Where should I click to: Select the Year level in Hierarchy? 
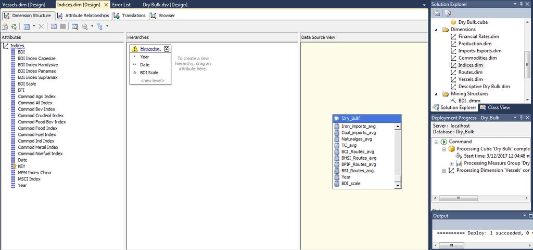tap(145, 57)
